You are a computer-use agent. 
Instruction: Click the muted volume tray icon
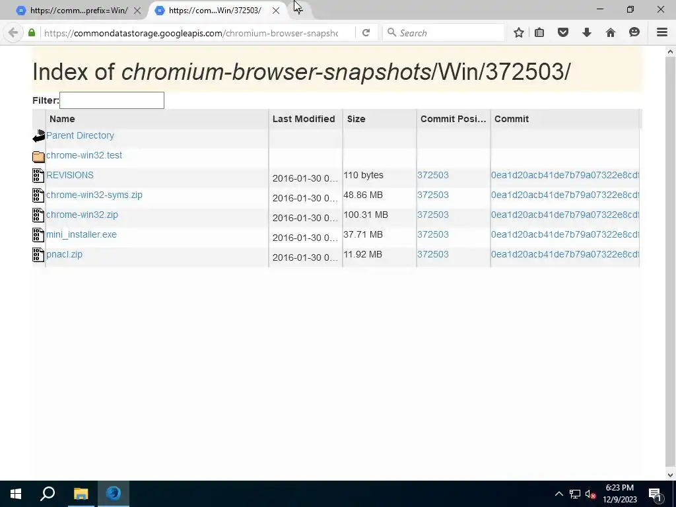click(591, 494)
